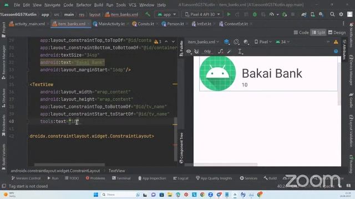The image size is (355, 199).
Task: Click the preview horizontal scrollbar
Action: coord(226,165)
